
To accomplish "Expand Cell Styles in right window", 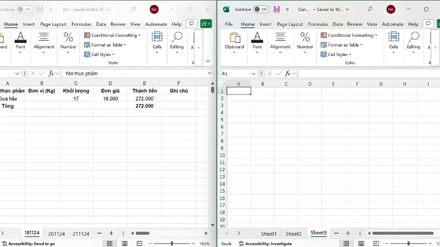I will [336, 54].
